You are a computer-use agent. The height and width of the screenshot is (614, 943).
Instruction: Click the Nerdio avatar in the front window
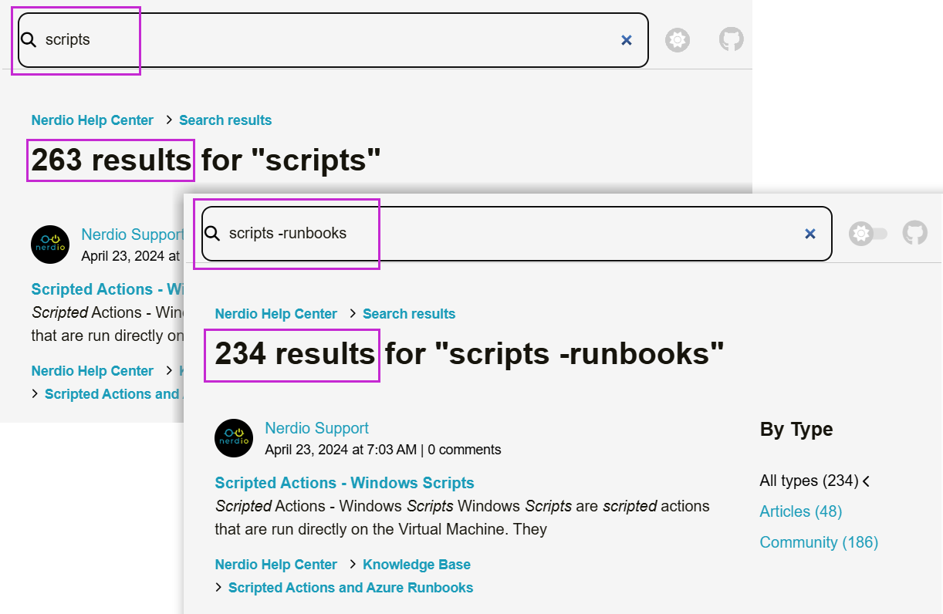[234, 438]
